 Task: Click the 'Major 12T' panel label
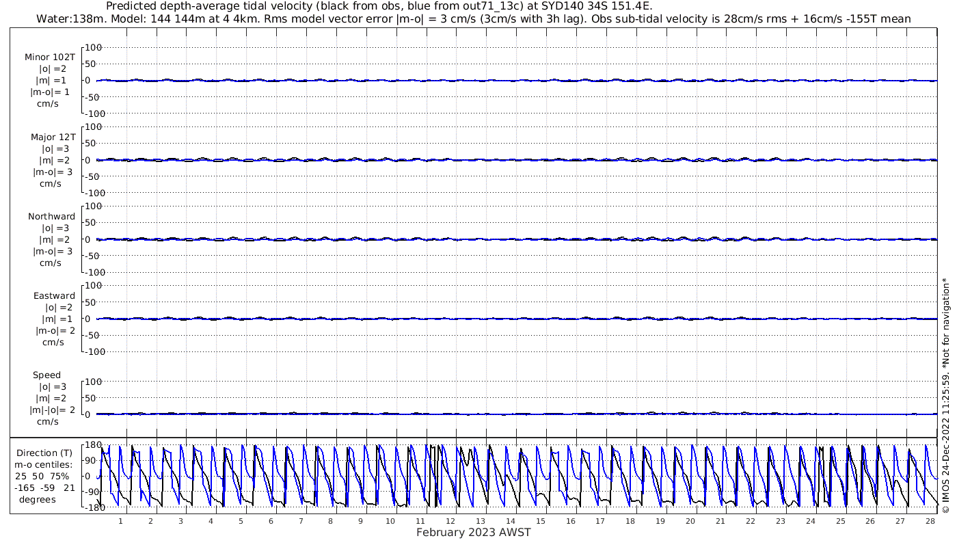pos(53,137)
